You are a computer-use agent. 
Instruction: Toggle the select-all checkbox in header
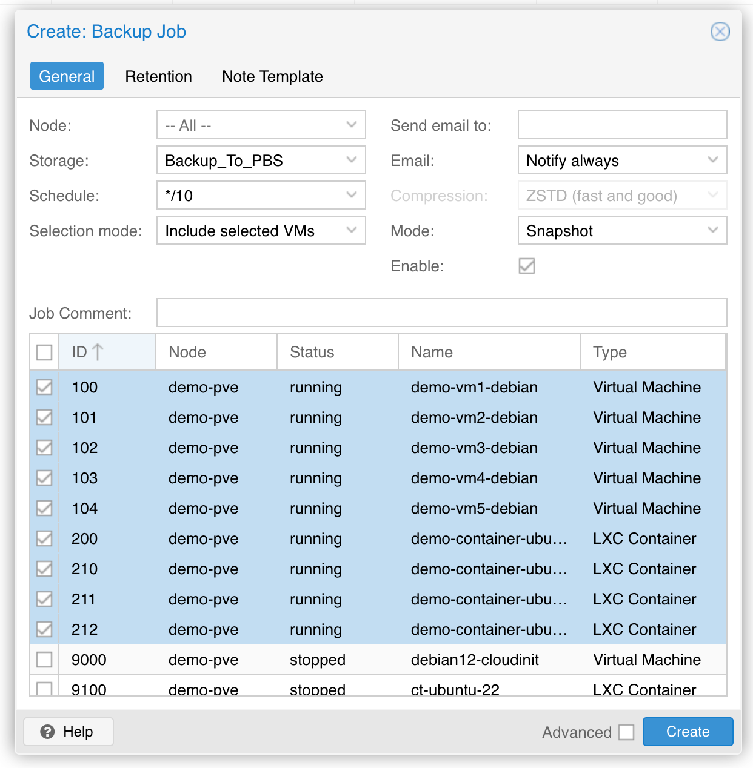(x=44, y=352)
